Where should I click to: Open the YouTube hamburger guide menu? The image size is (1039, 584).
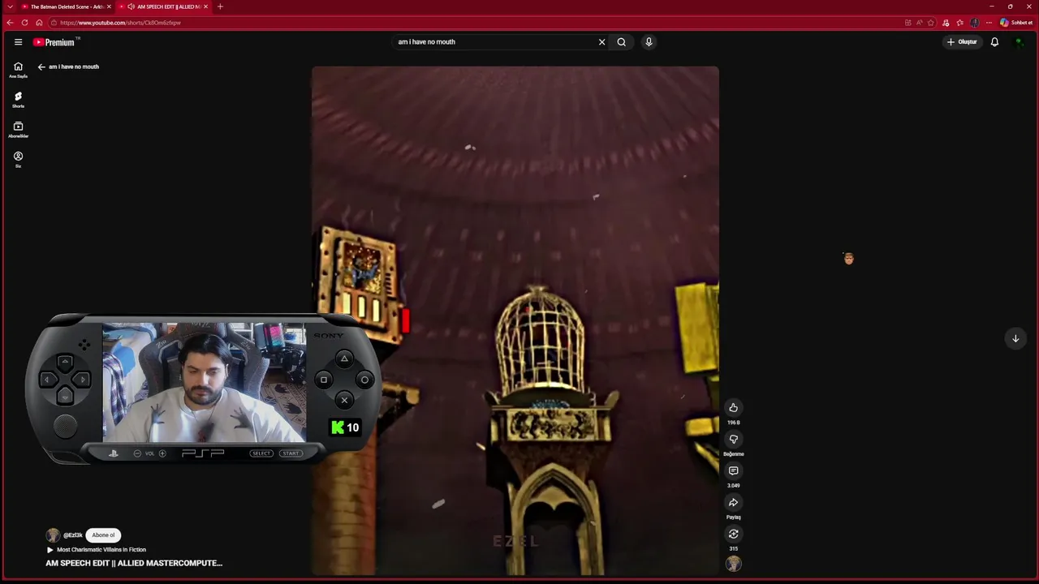pos(18,42)
